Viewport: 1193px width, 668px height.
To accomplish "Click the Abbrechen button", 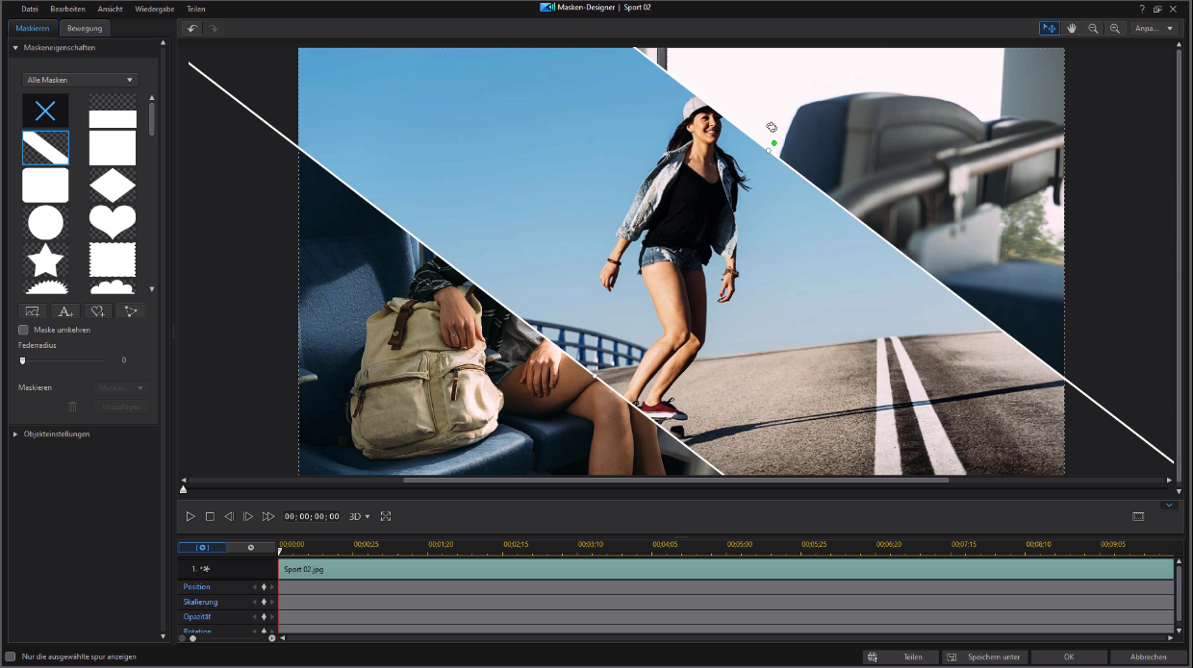I will (x=1149, y=657).
